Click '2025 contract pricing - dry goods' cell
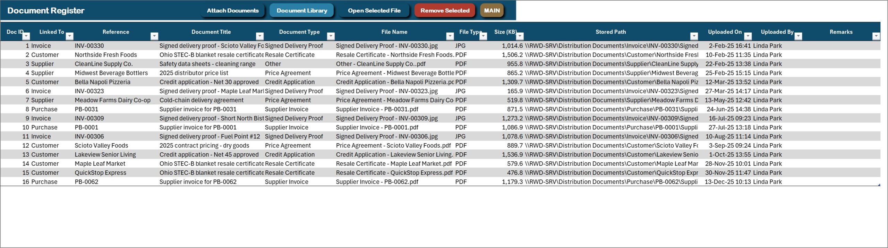The image size is (888, 248). [211, 145]
